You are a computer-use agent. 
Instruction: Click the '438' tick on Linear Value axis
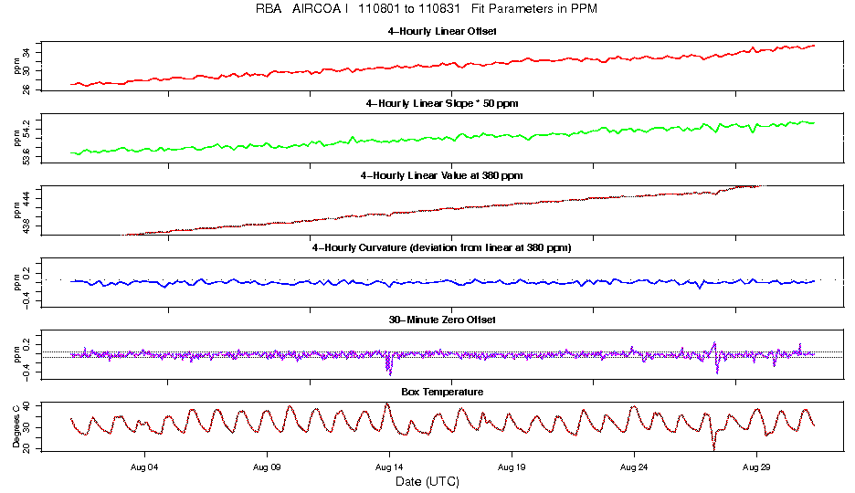[26, 226]
